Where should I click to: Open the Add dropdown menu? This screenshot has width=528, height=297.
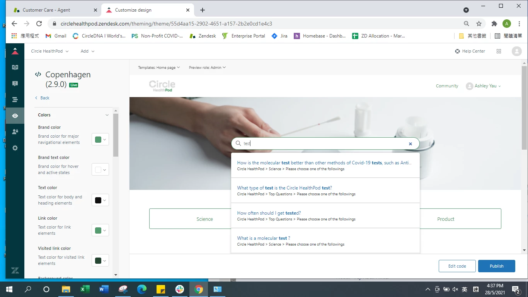point(87,51)
